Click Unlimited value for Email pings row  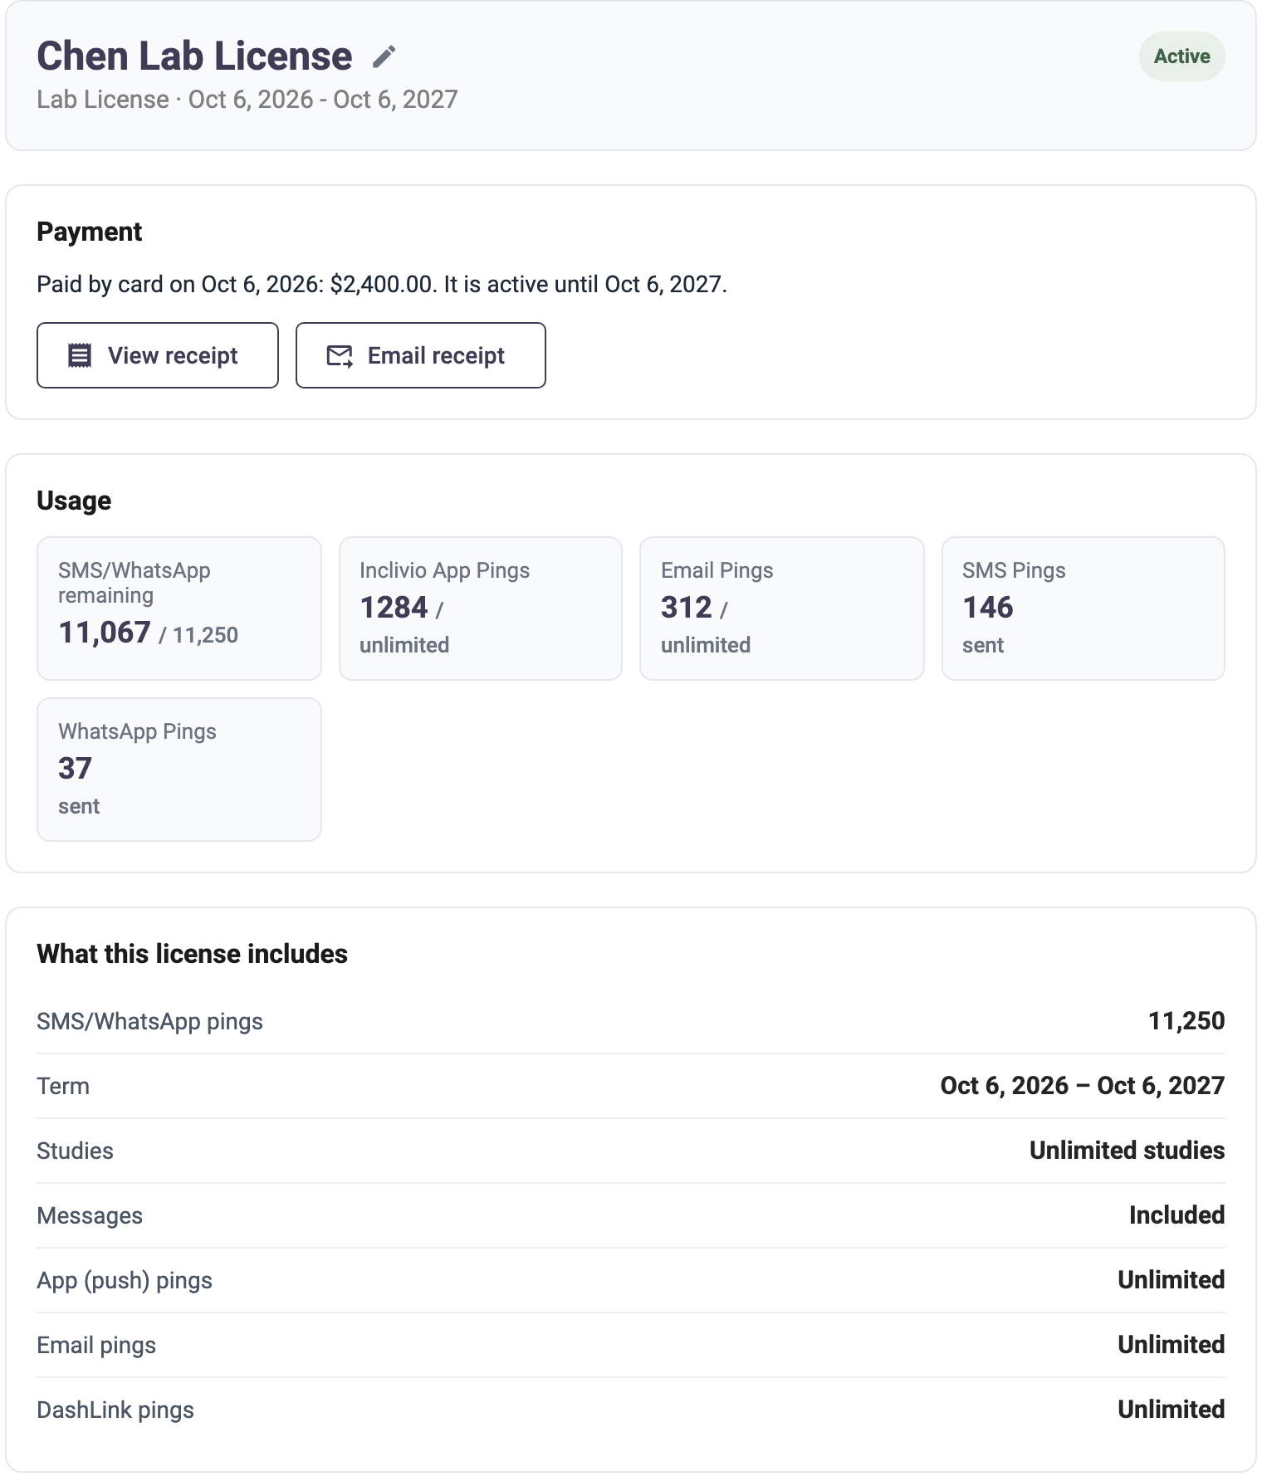(x=1172, y=1345)
